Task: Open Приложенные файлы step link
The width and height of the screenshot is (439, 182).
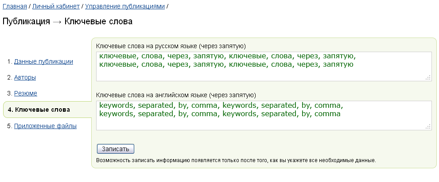Action: 45,126
